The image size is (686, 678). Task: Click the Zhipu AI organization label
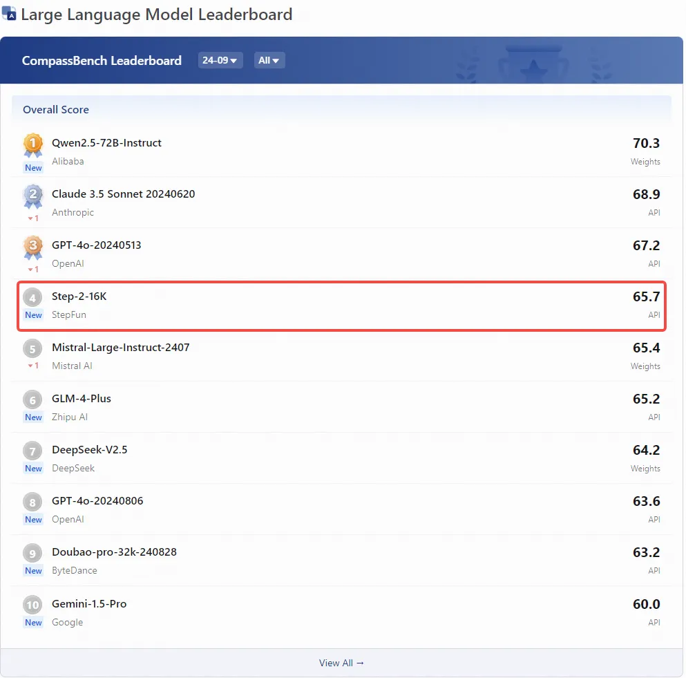tap(70, 417)
